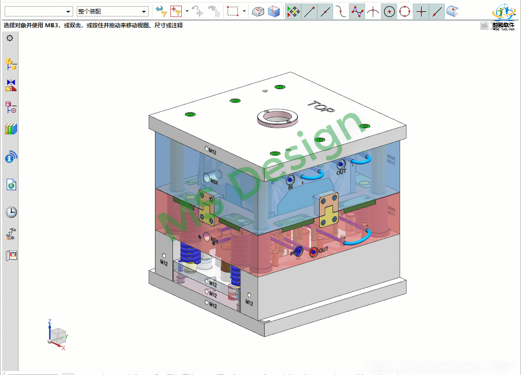Screen dimensions: 521x375
Task: Open the 整个装配 selection scope dropdown
Action: click(x=113, y=12)
